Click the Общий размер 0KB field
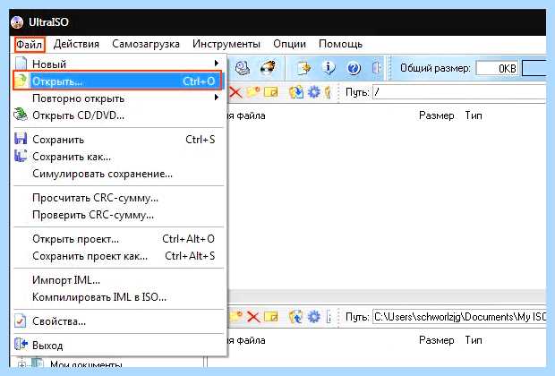The image size is (555, 376). point(497,68)
